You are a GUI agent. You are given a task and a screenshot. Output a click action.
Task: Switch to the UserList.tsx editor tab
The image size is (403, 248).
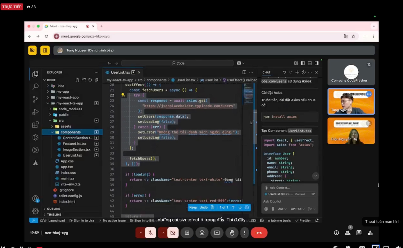(120, 72)
